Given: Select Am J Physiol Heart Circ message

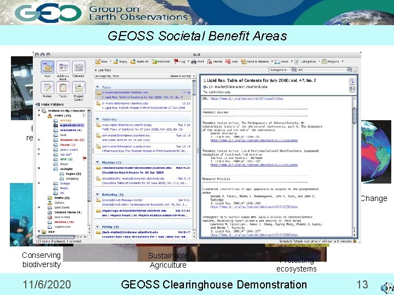Looking at the screenshot, I should 143,213.
